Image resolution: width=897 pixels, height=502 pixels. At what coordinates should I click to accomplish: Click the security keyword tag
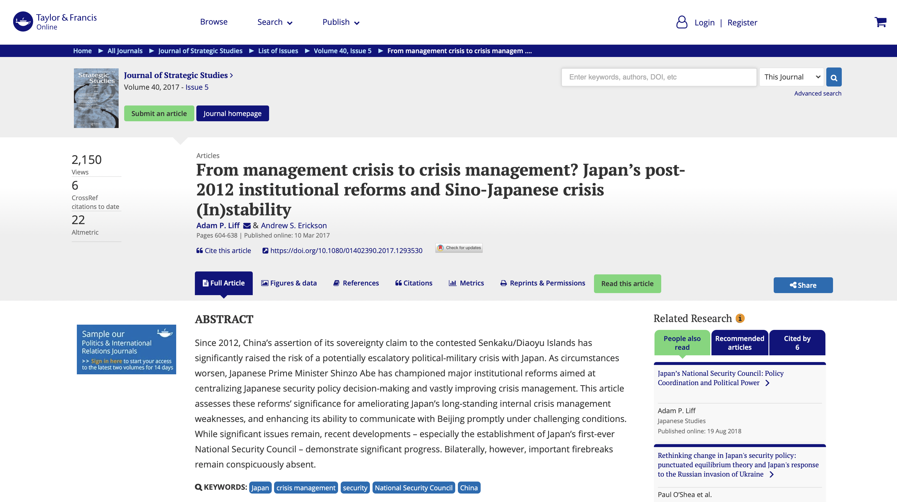pos(355,487)
